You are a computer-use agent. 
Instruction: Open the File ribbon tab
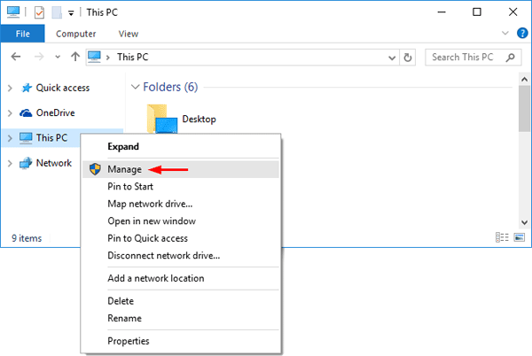point(23,34)
